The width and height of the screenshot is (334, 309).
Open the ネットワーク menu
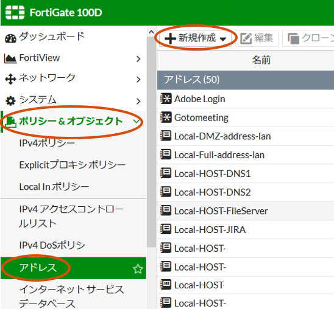73,79
